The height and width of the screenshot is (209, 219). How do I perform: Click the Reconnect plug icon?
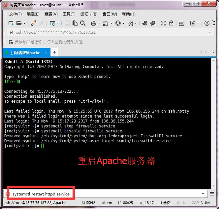(34, 23)
